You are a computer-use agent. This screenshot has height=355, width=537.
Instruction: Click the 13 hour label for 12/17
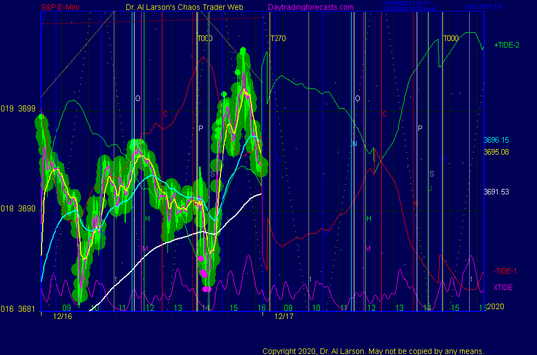pos(399,308)
